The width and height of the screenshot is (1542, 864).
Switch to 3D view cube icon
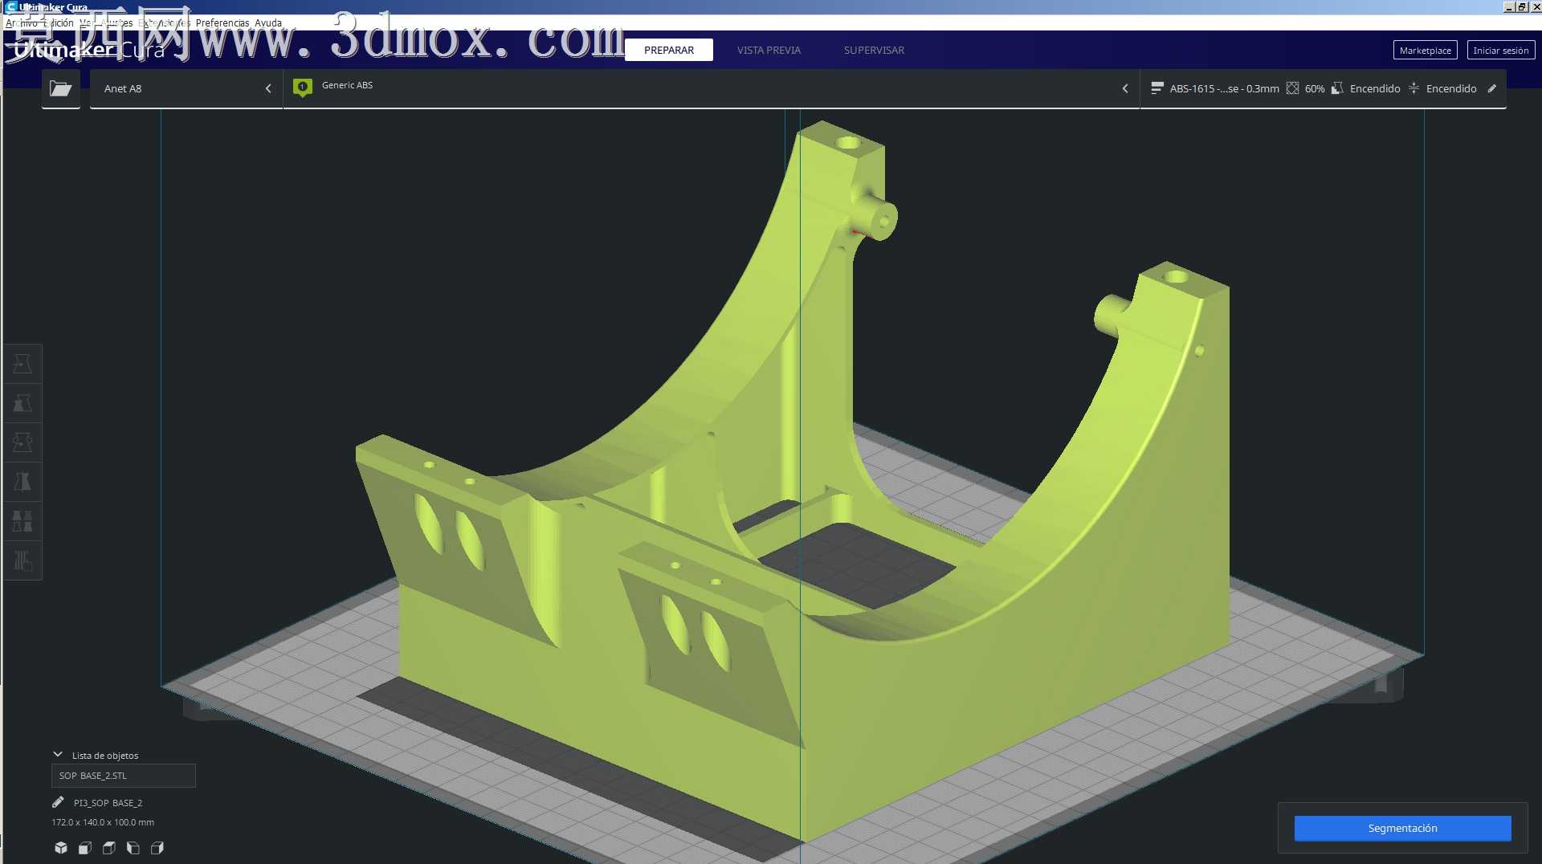[x=61, y=848]
